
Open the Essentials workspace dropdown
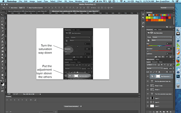[167, 8]
